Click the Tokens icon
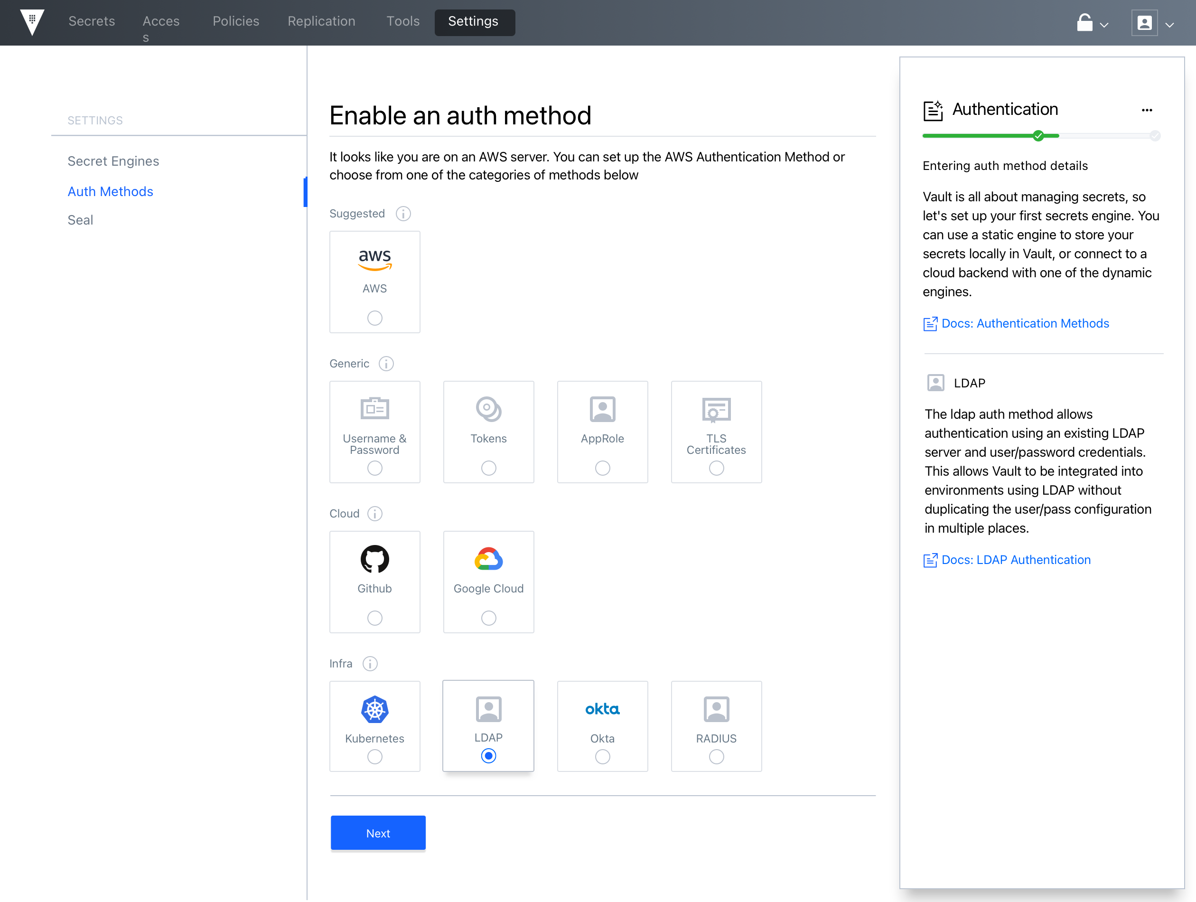 pyautogui.click(x=489, y=409)
